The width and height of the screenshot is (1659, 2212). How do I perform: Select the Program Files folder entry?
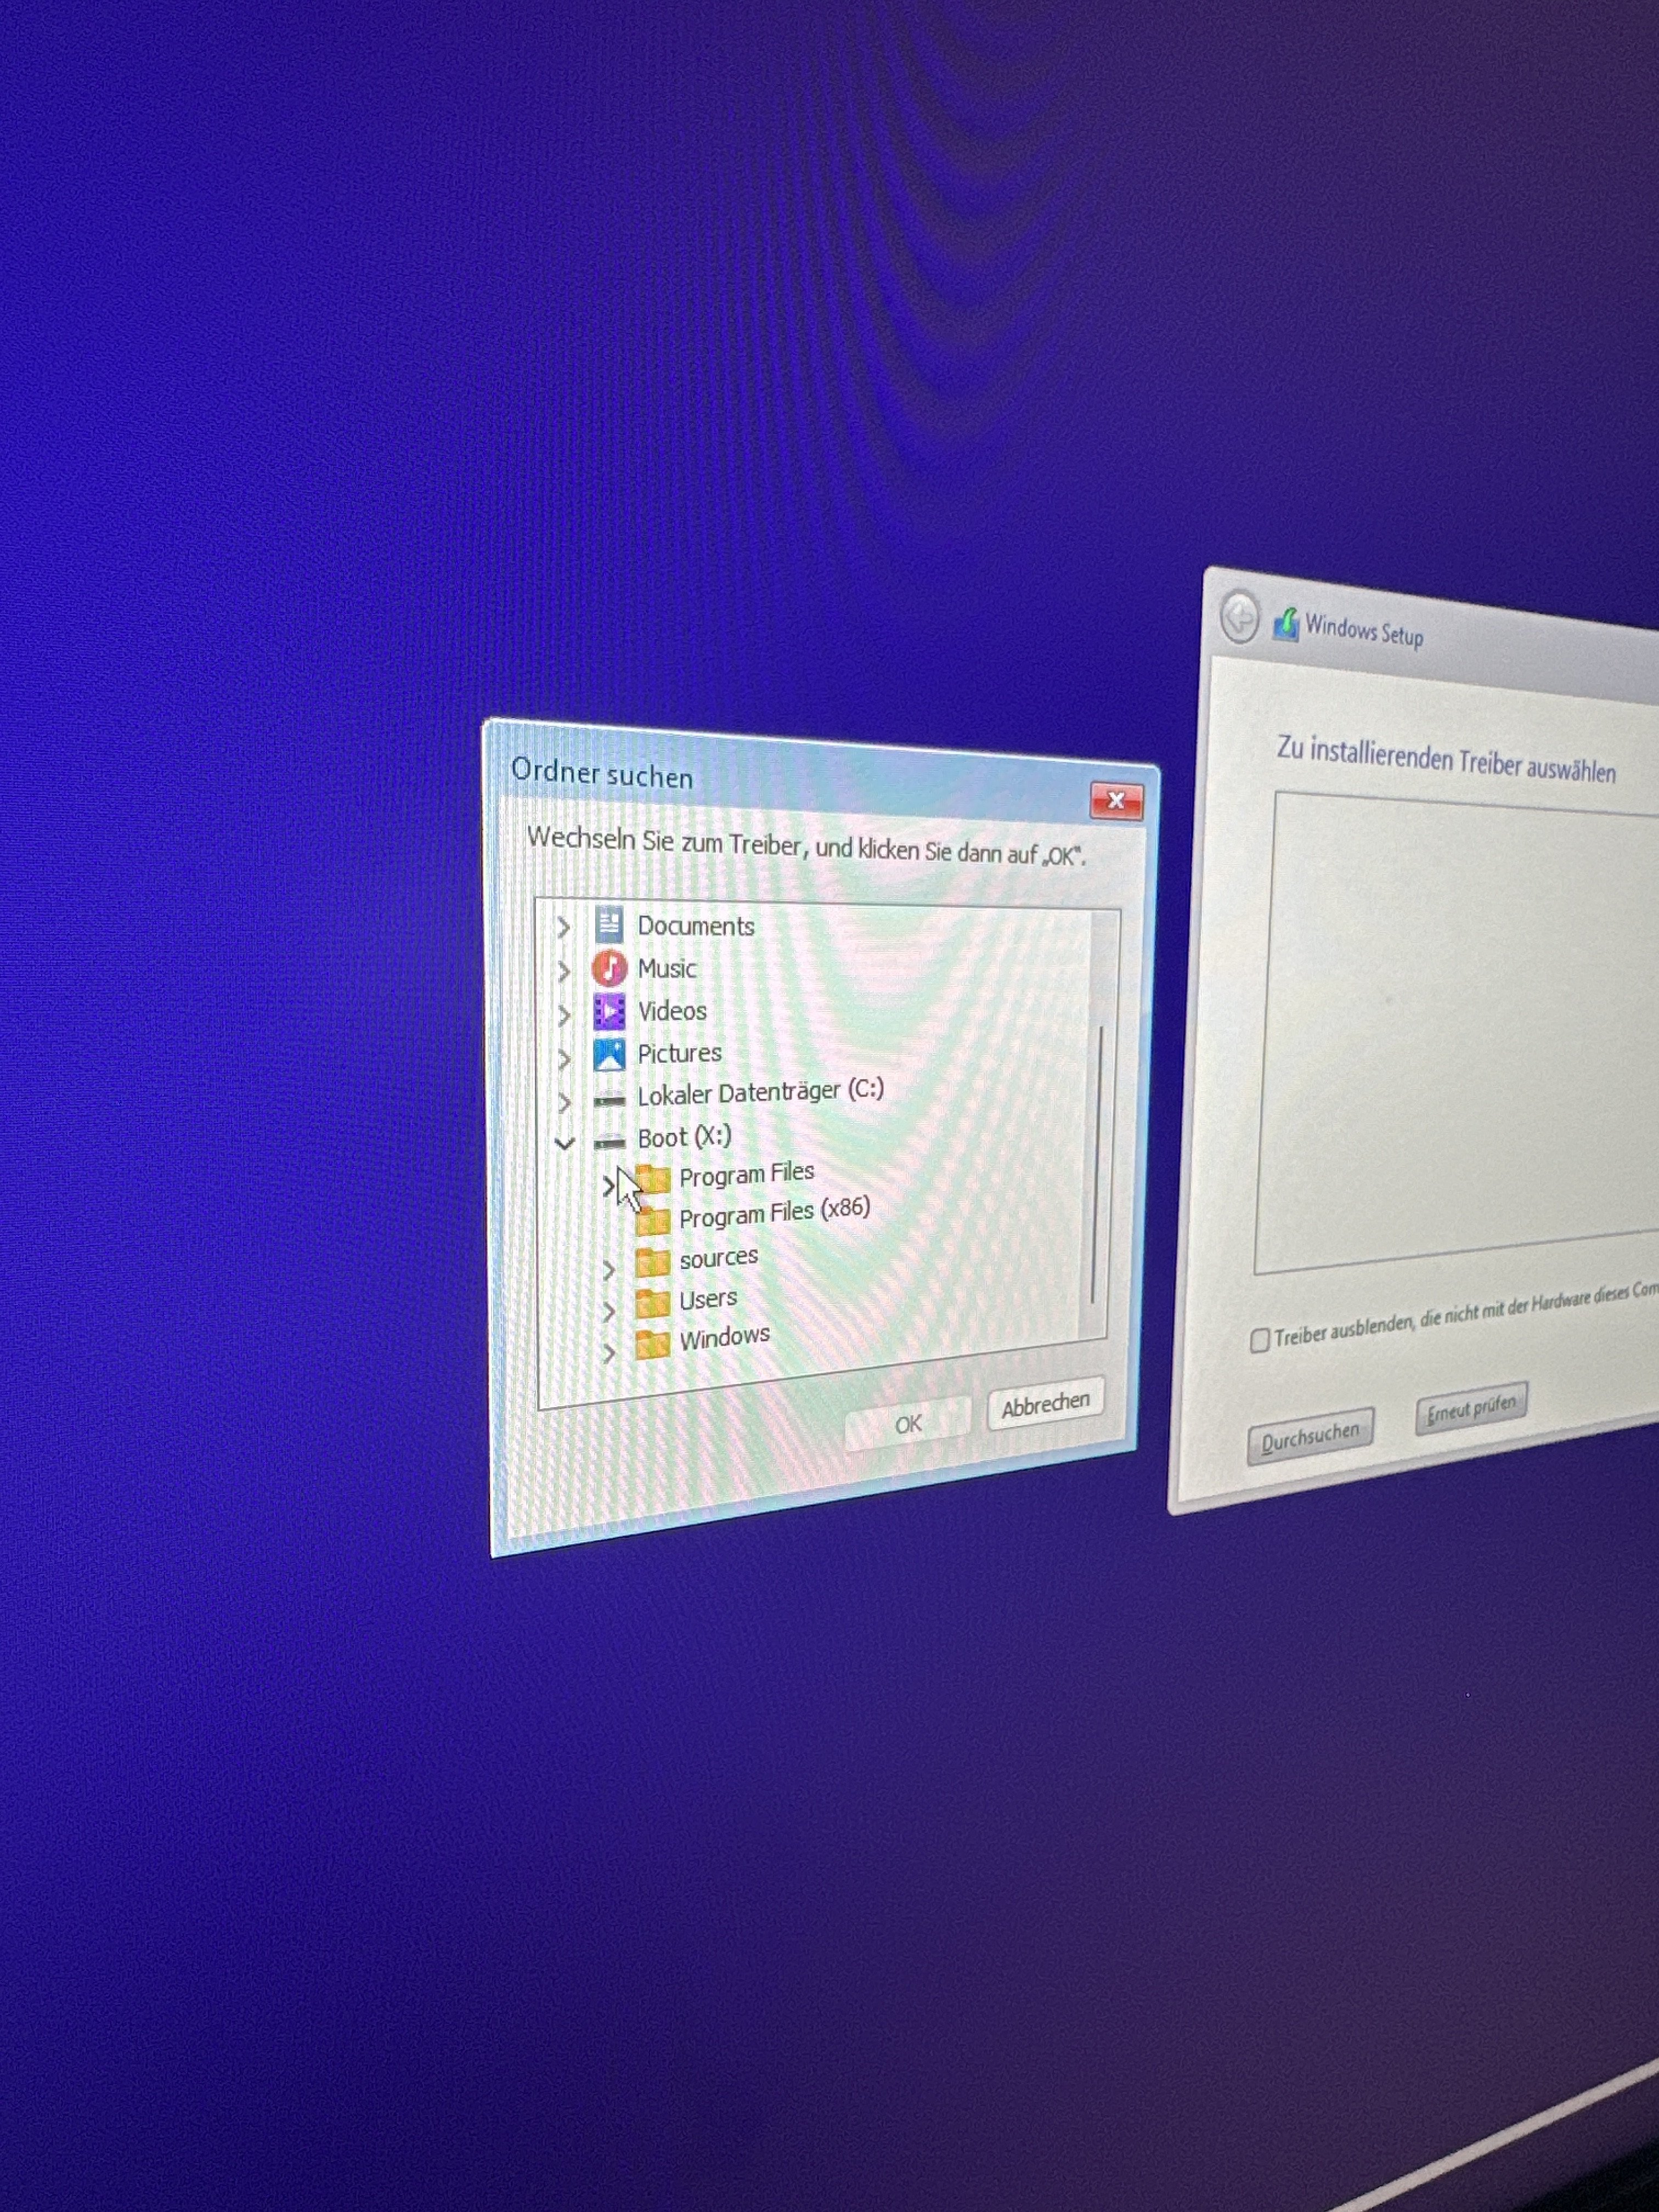click(746, 1174)
